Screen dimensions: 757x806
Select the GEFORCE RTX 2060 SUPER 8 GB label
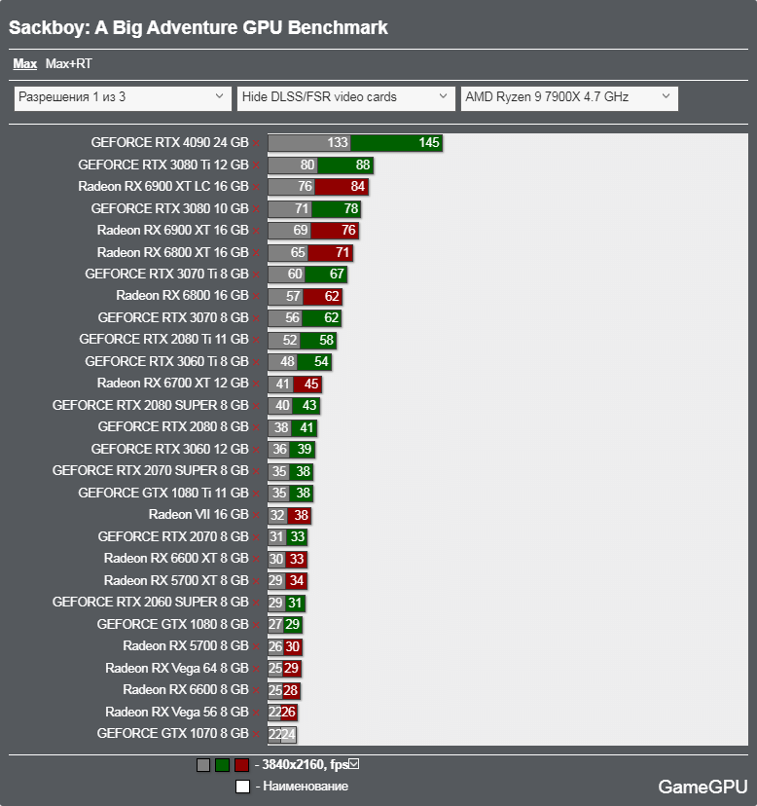pyautogui.click(x=151, y=602)
